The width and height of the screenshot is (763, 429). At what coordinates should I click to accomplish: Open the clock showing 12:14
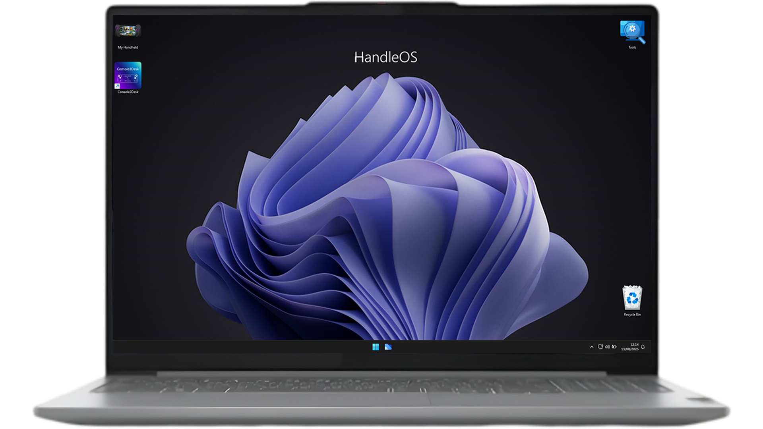point(634,345)
